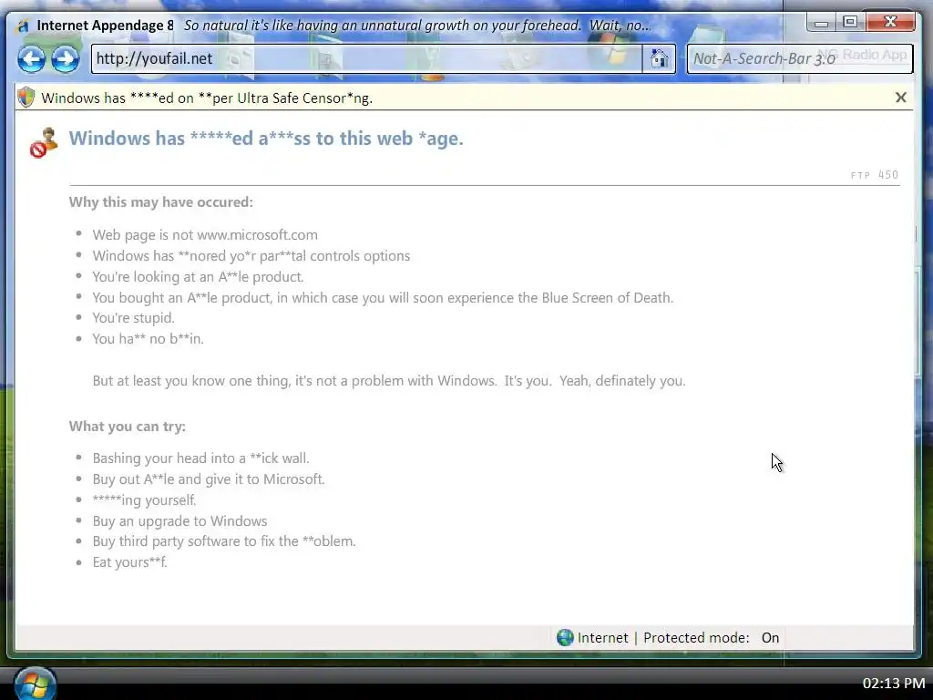Viewport: 933px width, 700px height.
Task: Click the 'You ha** no b**in.' bullet
Action: point(148,339)
